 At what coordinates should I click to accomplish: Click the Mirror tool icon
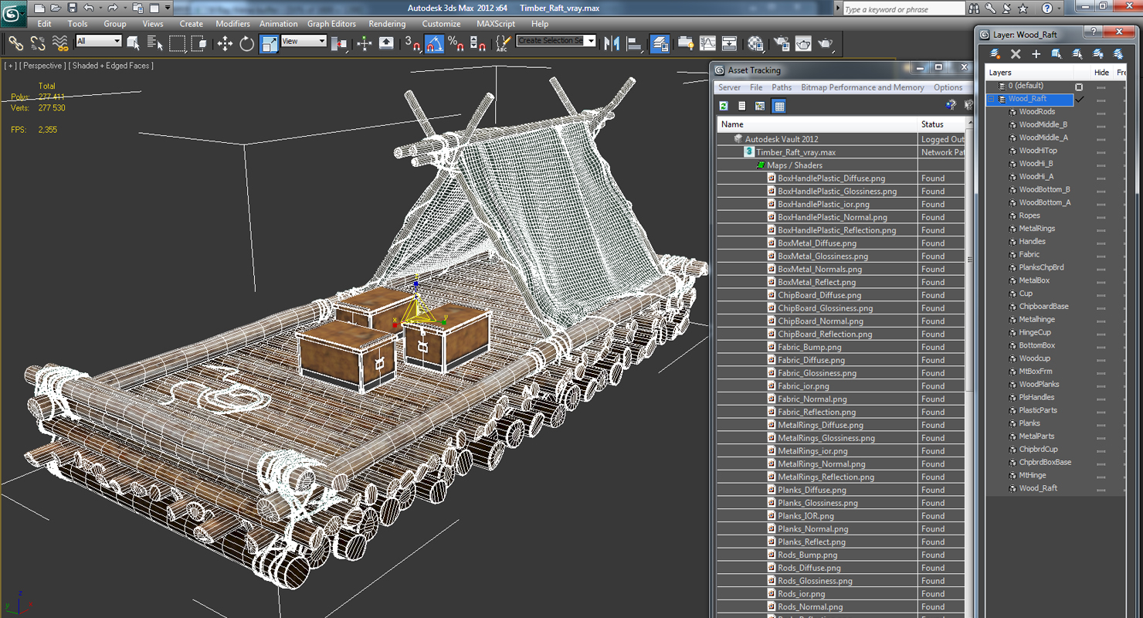click(612, 44)
